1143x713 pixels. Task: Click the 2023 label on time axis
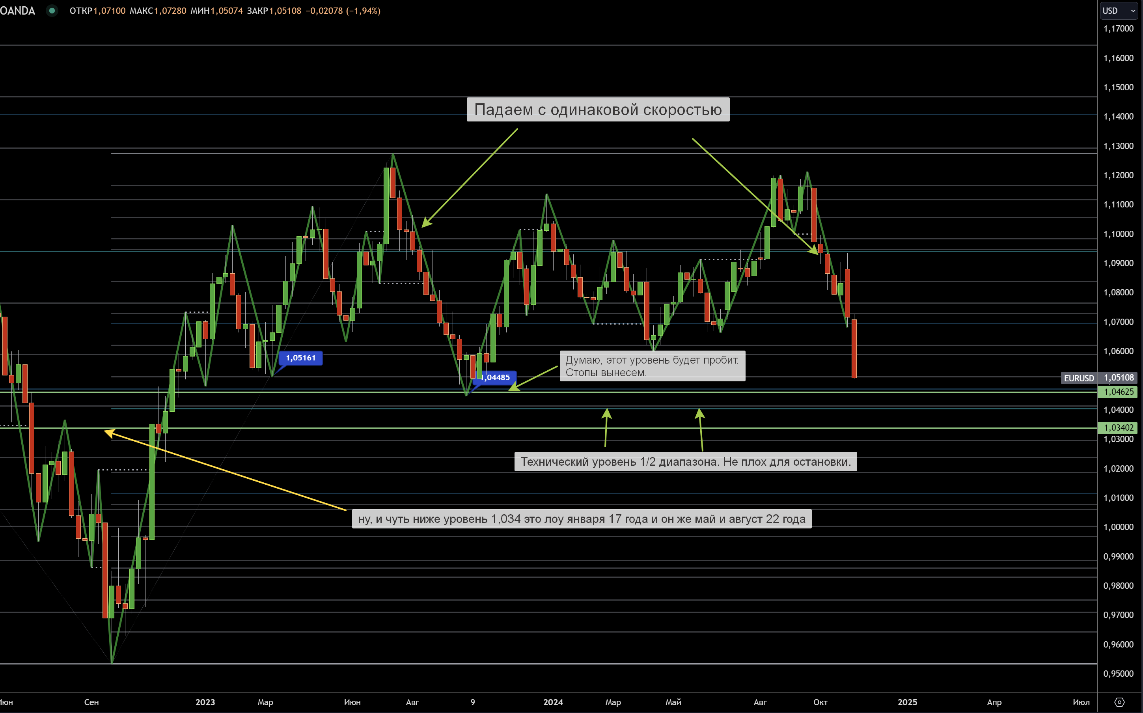205,702
